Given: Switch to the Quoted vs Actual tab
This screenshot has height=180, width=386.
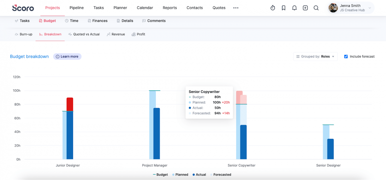Looking at the screenshot, I should coord(84,34).
